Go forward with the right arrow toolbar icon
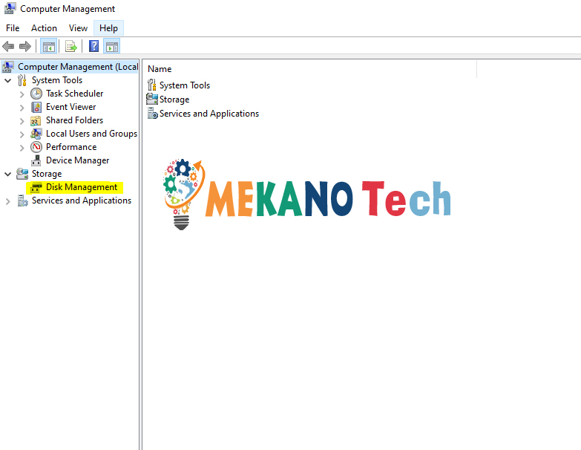Image resolution: width=581 pixels, height=450 pixels. tap(24, 46)
